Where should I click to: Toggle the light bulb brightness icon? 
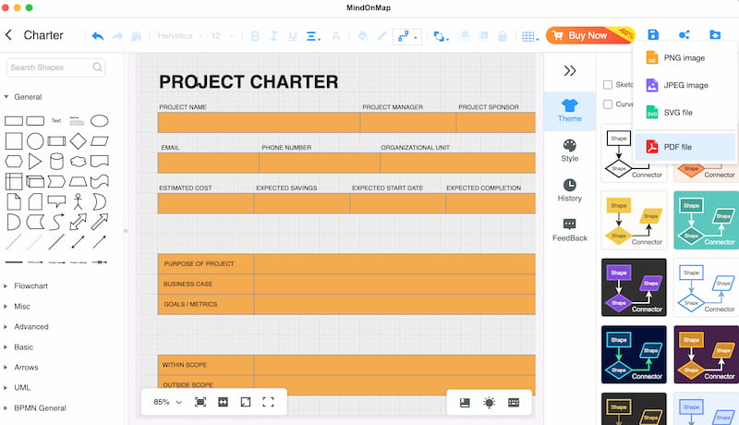(490, 403)
